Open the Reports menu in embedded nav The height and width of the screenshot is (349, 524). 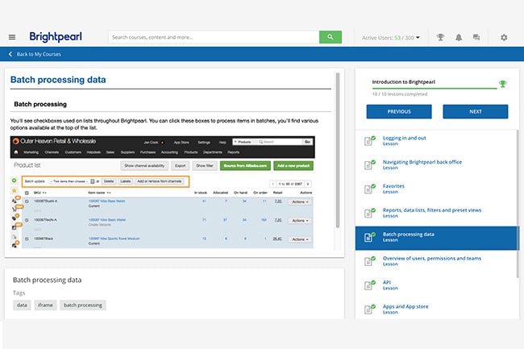tap(233, 152)
